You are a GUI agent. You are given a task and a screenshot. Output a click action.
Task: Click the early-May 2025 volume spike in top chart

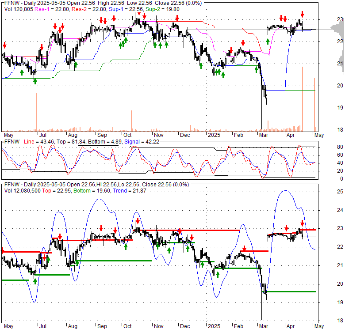314,104
